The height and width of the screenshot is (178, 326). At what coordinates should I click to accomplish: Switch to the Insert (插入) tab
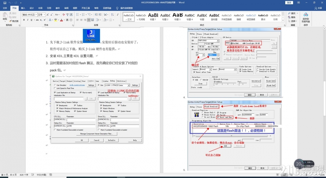(23, 8)
